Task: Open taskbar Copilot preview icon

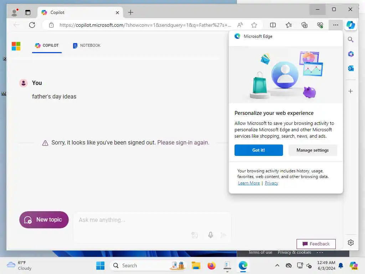Action: tap(353, 265)
